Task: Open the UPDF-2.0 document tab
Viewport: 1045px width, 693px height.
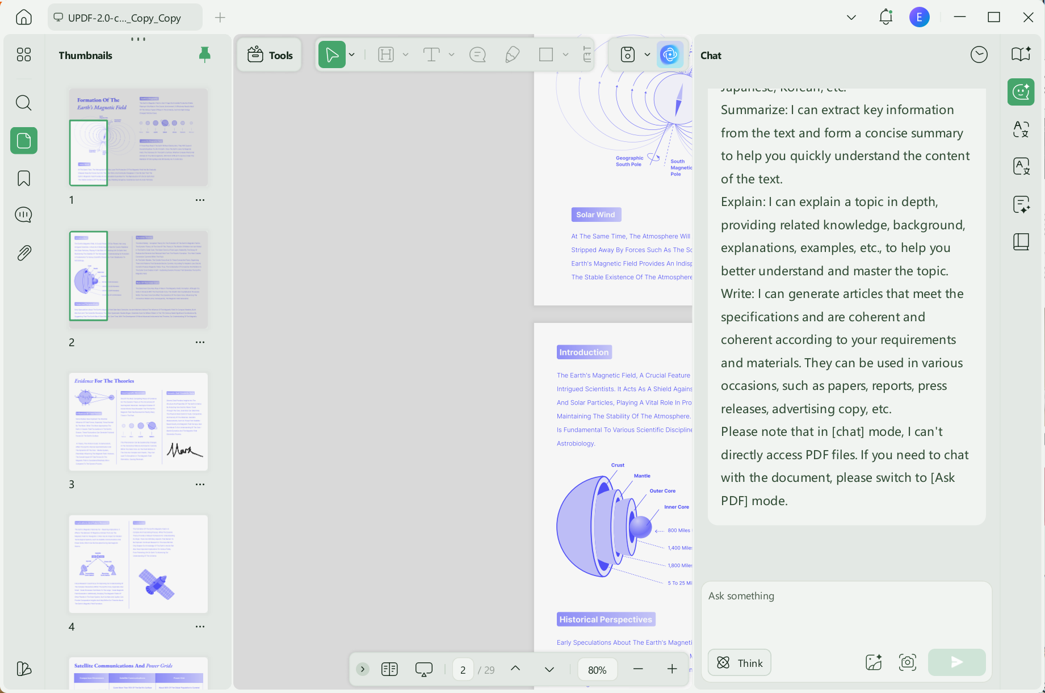Action: click(x=125, y=18)
